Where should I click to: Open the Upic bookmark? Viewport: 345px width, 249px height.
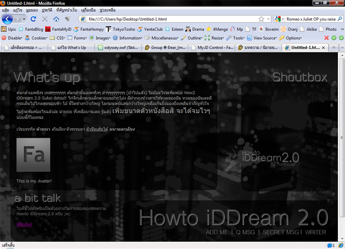tap(9, 29)
